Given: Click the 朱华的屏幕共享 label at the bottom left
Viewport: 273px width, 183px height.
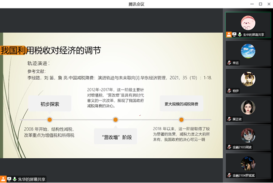Looking at the screenshot, I should tap(32, 180).
